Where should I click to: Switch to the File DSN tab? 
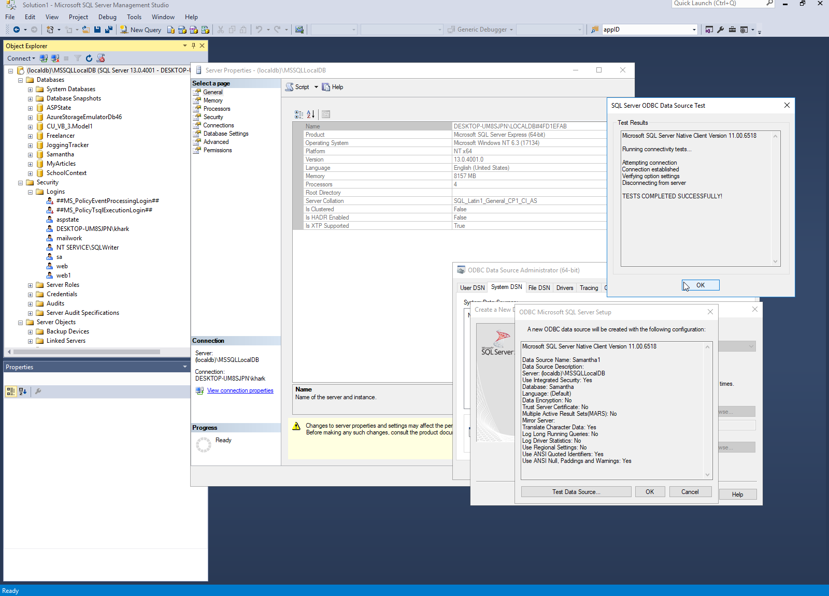point(539,288)
